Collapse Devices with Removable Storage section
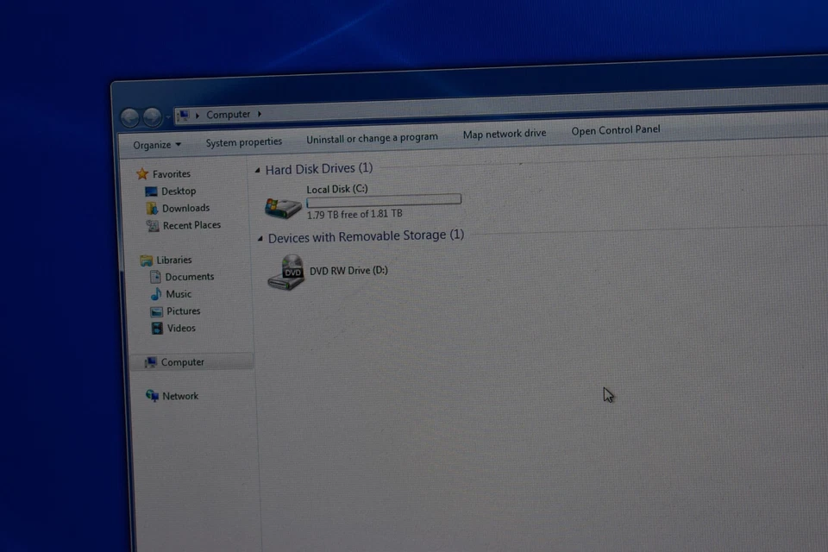The image size is (828, 552). coord(259,236)
